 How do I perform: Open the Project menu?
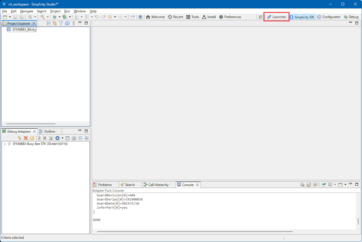(55, 11)
